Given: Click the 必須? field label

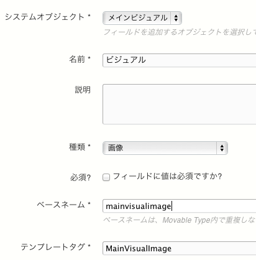Looking at the screenshot, I should (x=81, y=177).
